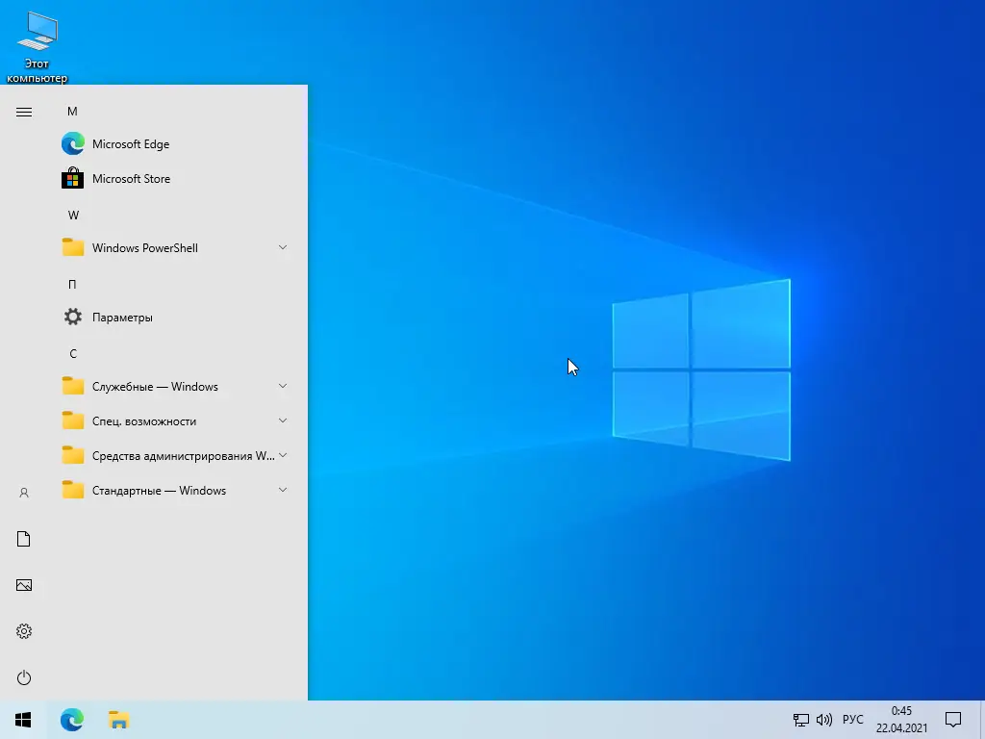985x739 pixels.
Task: Click the power icon in the Start menu
Action: click(23, 677)
